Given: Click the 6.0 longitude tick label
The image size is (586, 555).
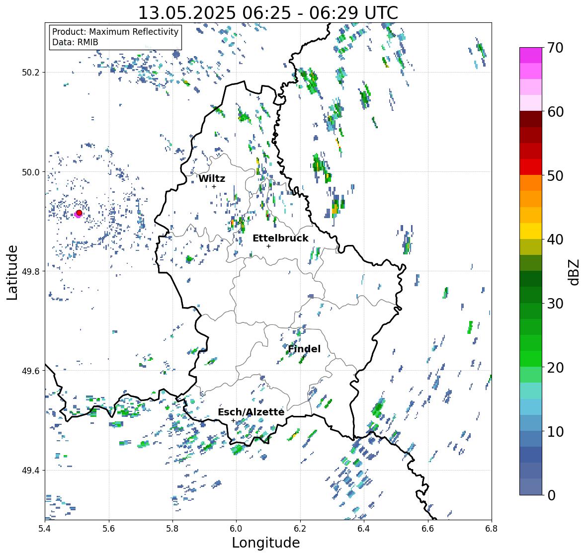Looking at the screenshot, I should pos(236,529).
